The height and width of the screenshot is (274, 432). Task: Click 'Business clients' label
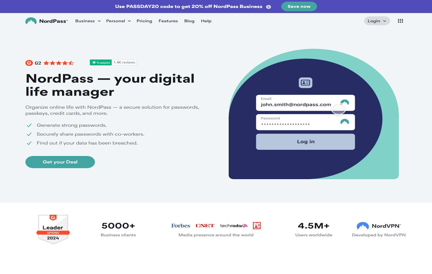click(118, 235)
